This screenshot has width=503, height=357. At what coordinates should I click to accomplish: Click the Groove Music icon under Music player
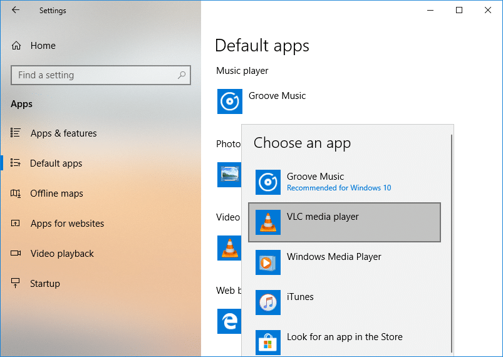pyautogui.click(x=229, y=101)
